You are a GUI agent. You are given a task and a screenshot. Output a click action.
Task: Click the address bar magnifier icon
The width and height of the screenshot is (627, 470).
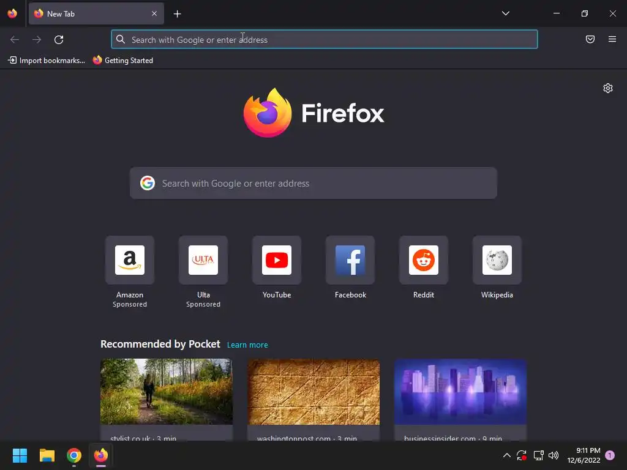[x=121, y=39]
